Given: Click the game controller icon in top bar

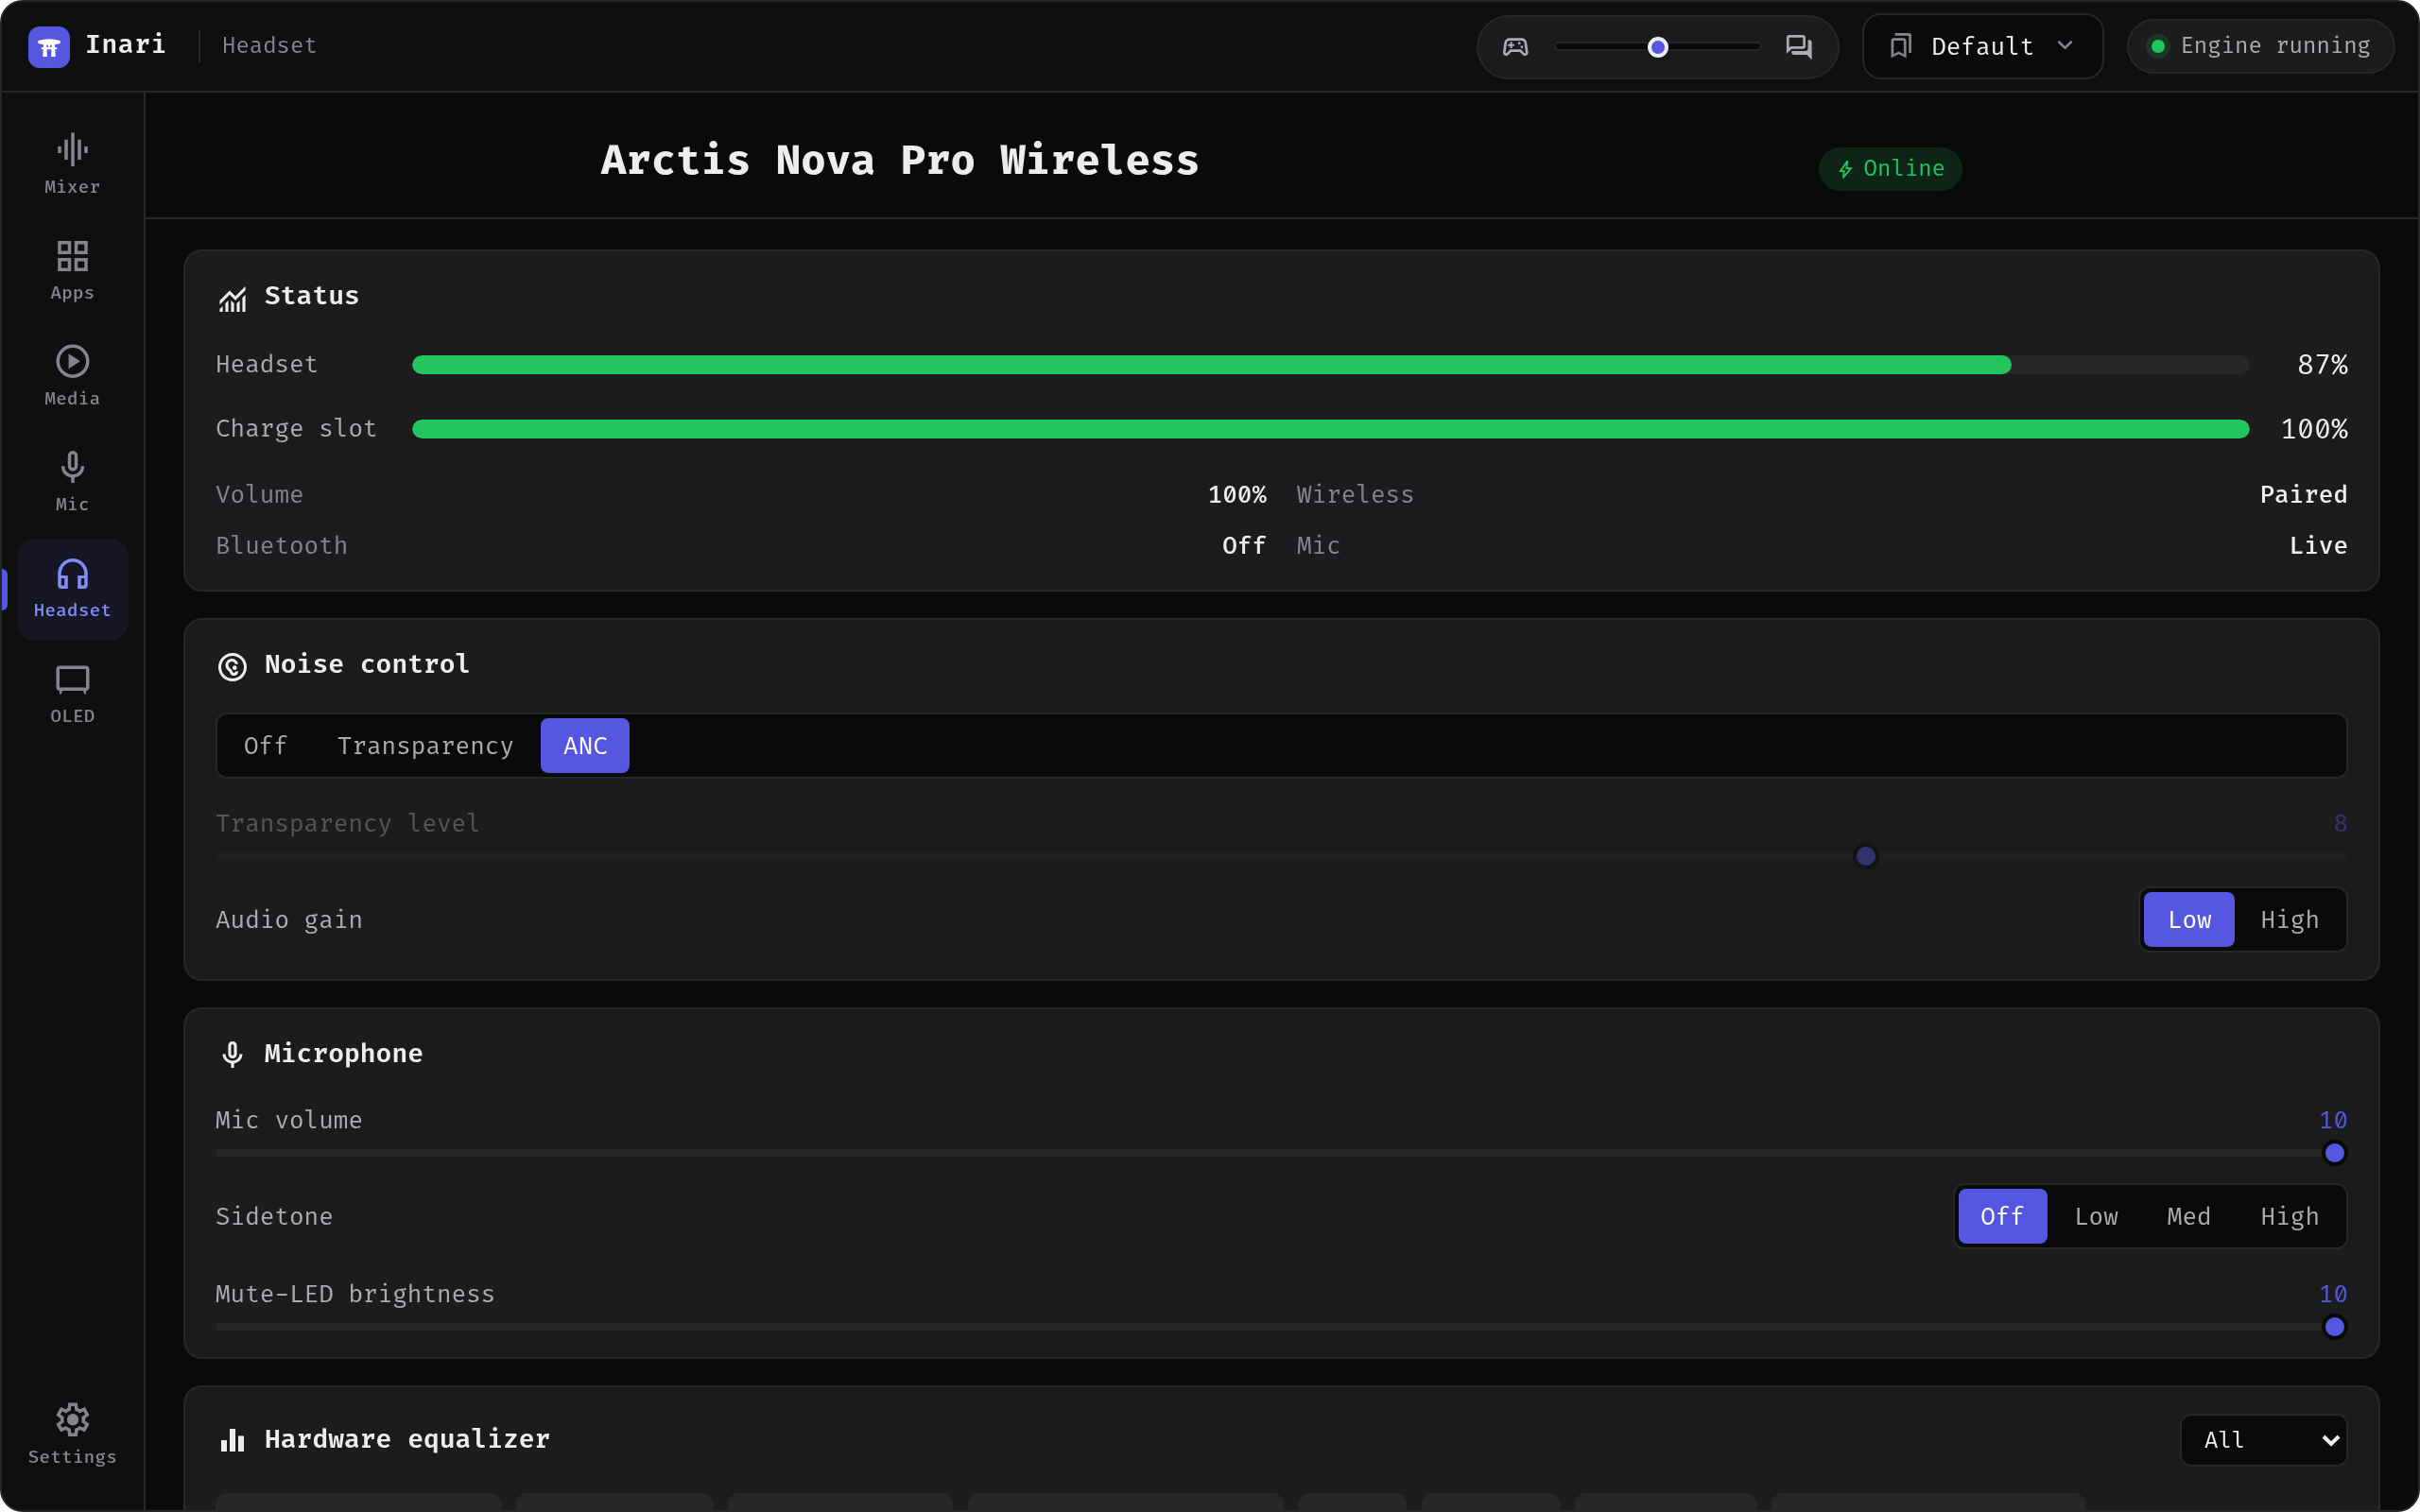Looking at the screenshot, I should (x=1515, y=47).
